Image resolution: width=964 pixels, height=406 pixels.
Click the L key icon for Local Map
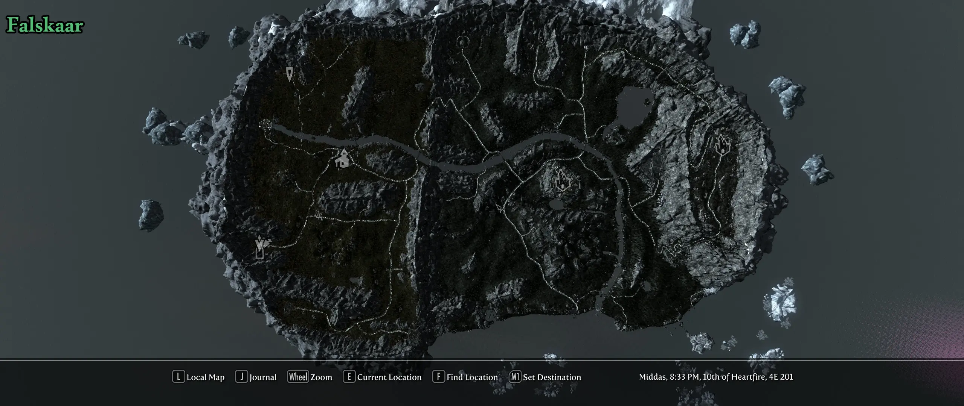[178, 377]
